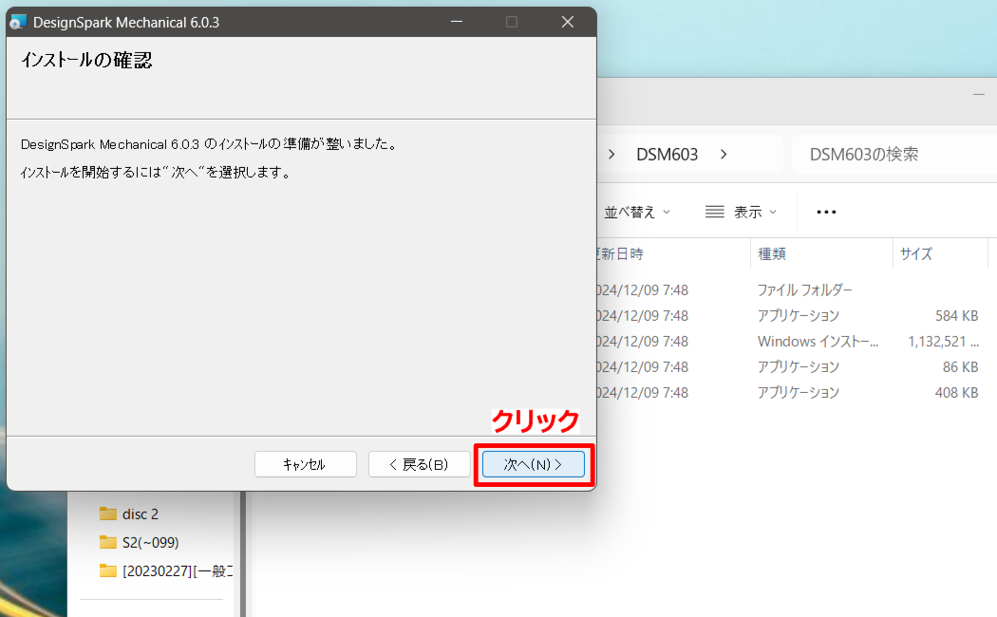The height and width of the screenshot is (617, 997).
Task: Click the DesignSpark installer title bar icon
Action: click(x=17, y=22)
